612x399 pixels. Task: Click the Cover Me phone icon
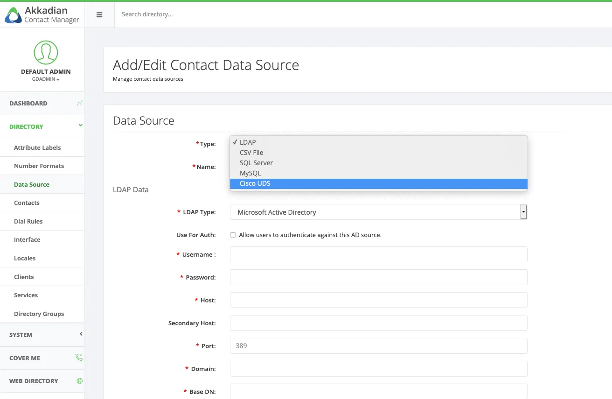click(79, 357)
